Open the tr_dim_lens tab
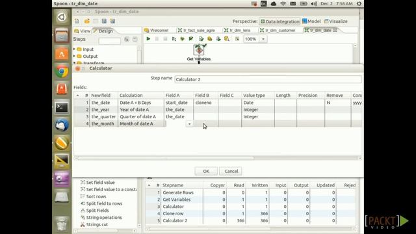 point(237,31)
